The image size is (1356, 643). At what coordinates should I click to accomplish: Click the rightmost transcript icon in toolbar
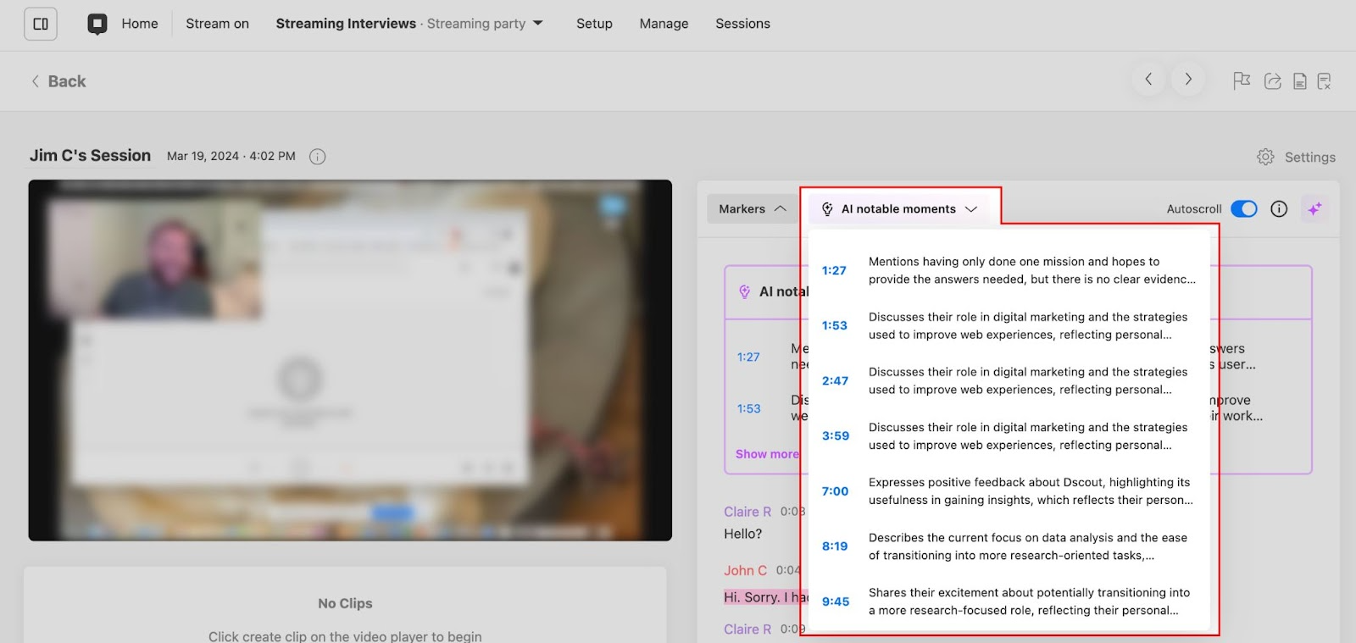pos(1325,80)
